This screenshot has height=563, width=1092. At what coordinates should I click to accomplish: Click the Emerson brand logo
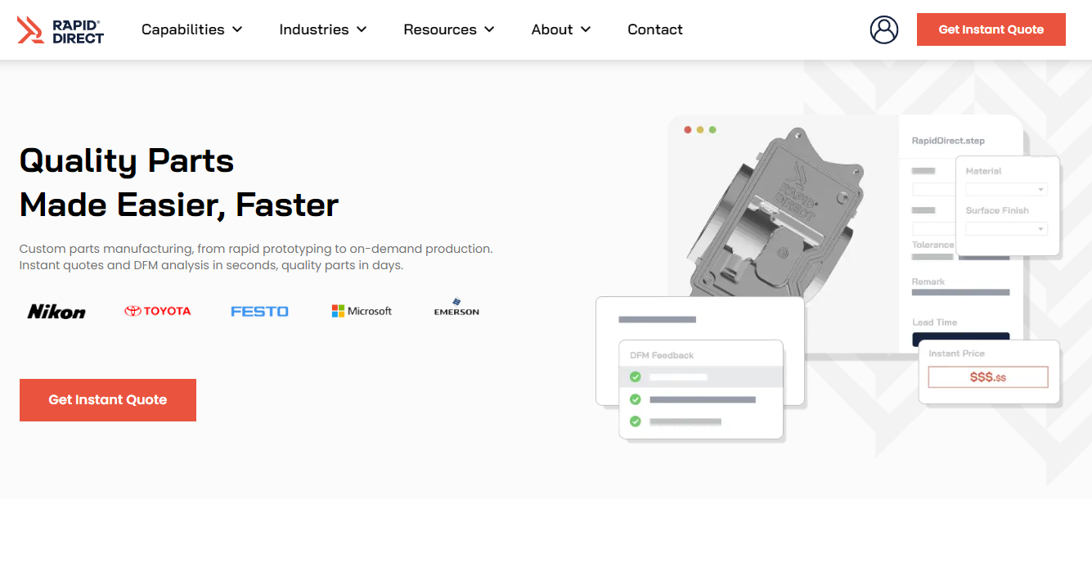(456, 308)
